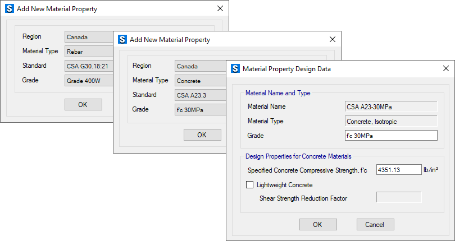Expand the Standard dropdown showing CSA G30.18:21

point(89,66)
